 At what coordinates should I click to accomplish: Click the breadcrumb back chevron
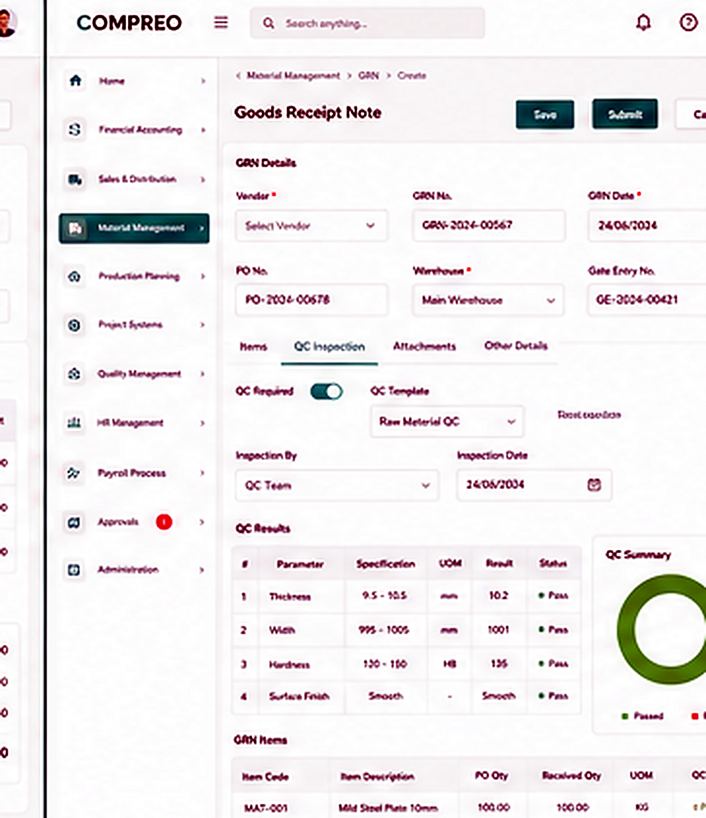(x=239, y=76)
